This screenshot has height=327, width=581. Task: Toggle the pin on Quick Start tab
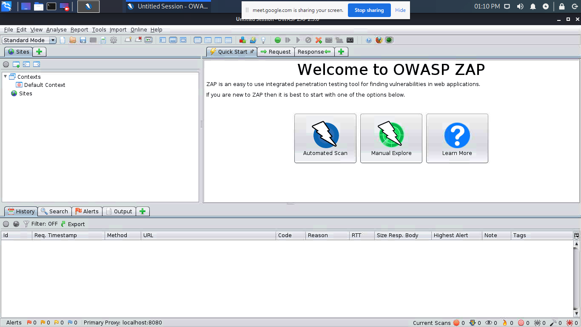point(252,52)
